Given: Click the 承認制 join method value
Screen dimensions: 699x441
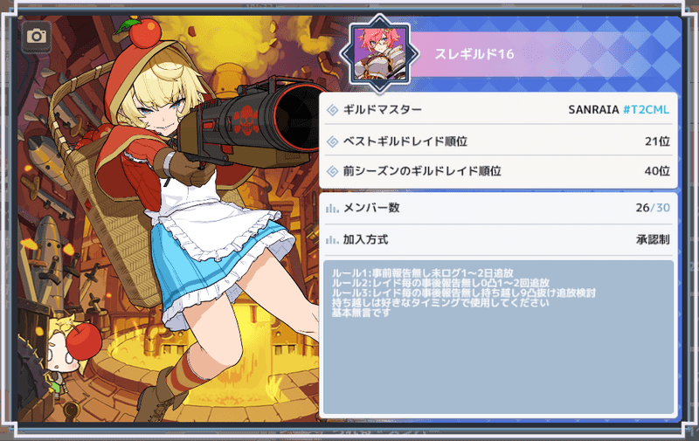Looking at the screenshot, I should pos(653,239).
